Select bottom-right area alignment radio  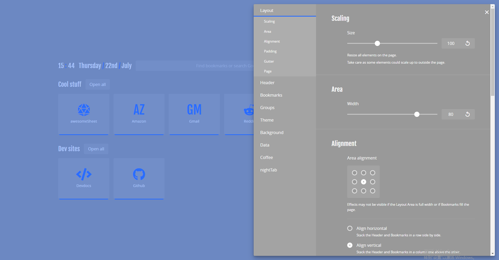pos(373,191)
